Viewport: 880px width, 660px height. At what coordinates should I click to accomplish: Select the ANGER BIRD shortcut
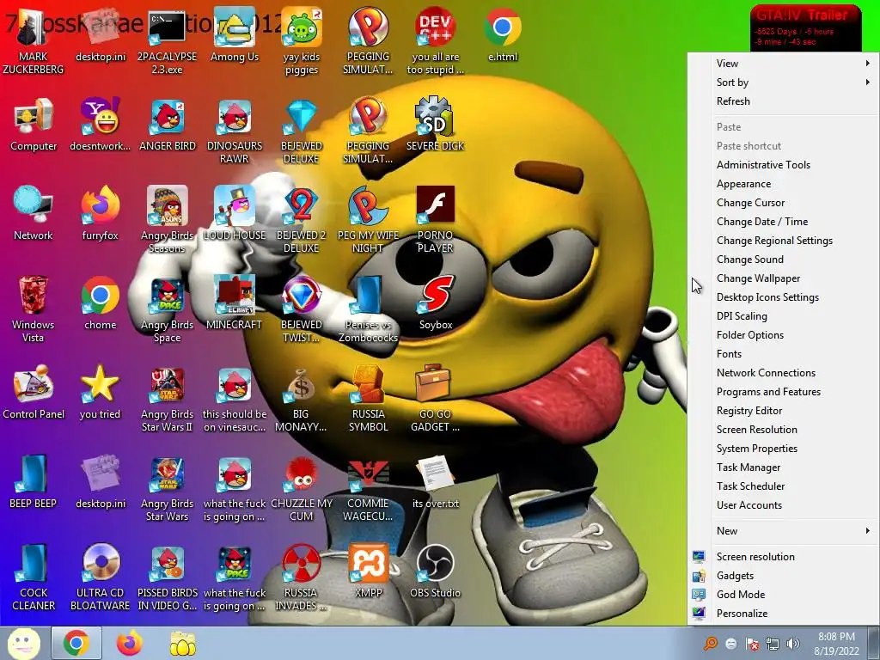[168, 125]
